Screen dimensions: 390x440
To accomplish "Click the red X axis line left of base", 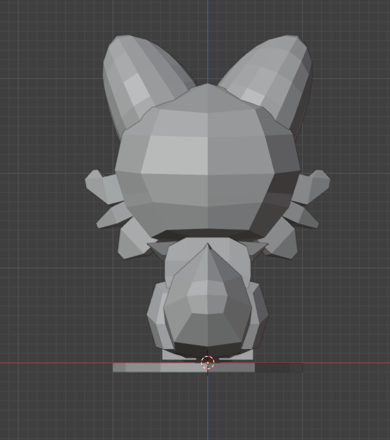I will (57, 363).
